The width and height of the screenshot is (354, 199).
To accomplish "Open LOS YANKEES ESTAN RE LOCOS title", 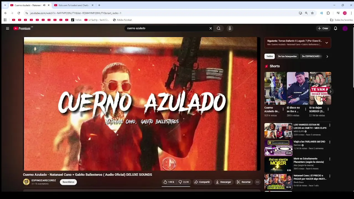I will (310, 126).
